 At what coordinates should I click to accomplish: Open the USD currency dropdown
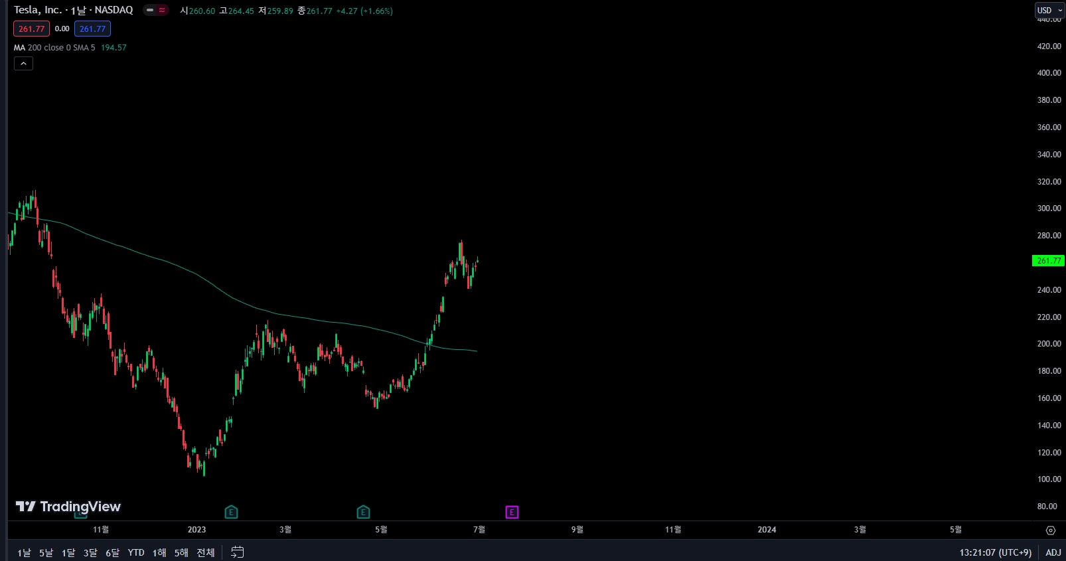tap(1050, 10)
